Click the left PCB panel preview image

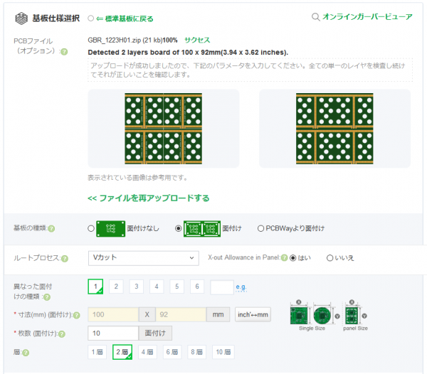164,129
